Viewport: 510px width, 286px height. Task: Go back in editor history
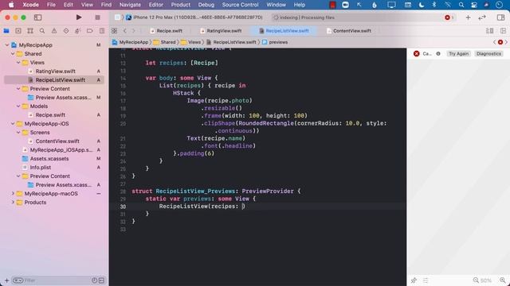tap(125, 31)
